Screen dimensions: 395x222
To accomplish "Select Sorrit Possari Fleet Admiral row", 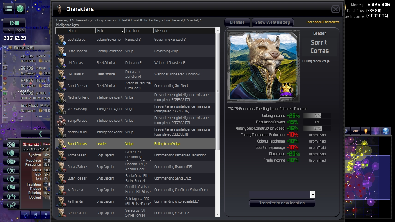I will pos(135,86).
